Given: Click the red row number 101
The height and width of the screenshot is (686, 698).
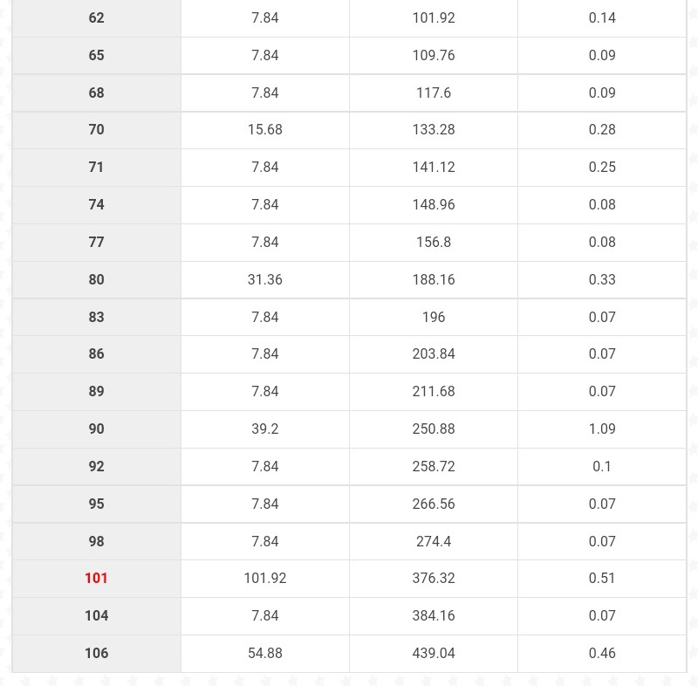Looking at the screenshot, I should [x=96, y=578].
